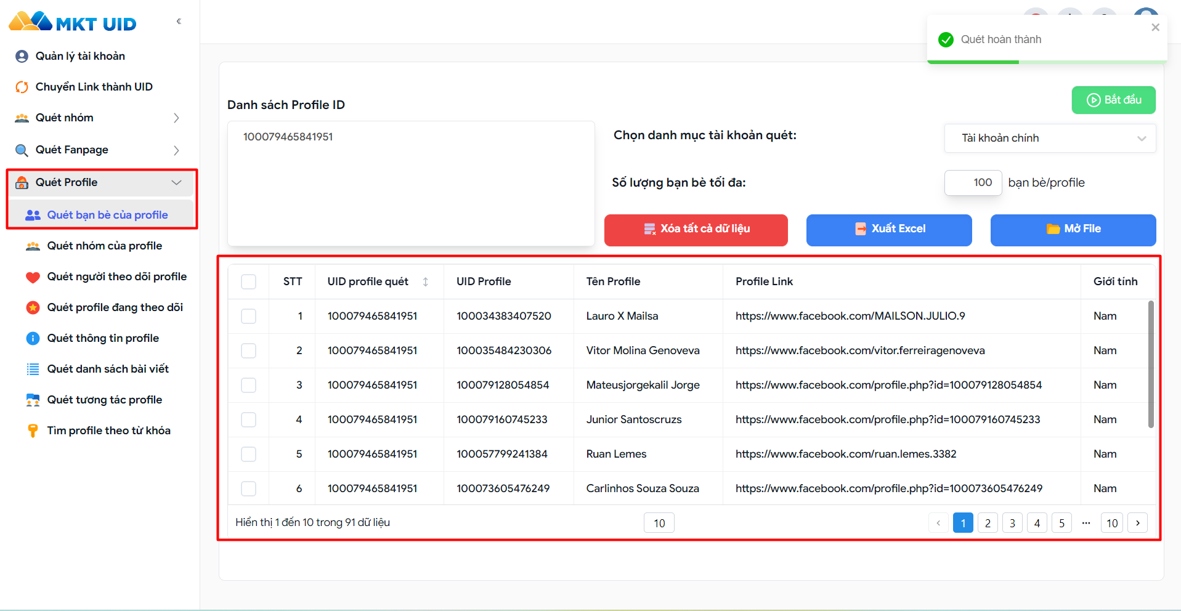Select Quét thông tin profile
This screenshot has height=611, width=1181.
[103, 338]
